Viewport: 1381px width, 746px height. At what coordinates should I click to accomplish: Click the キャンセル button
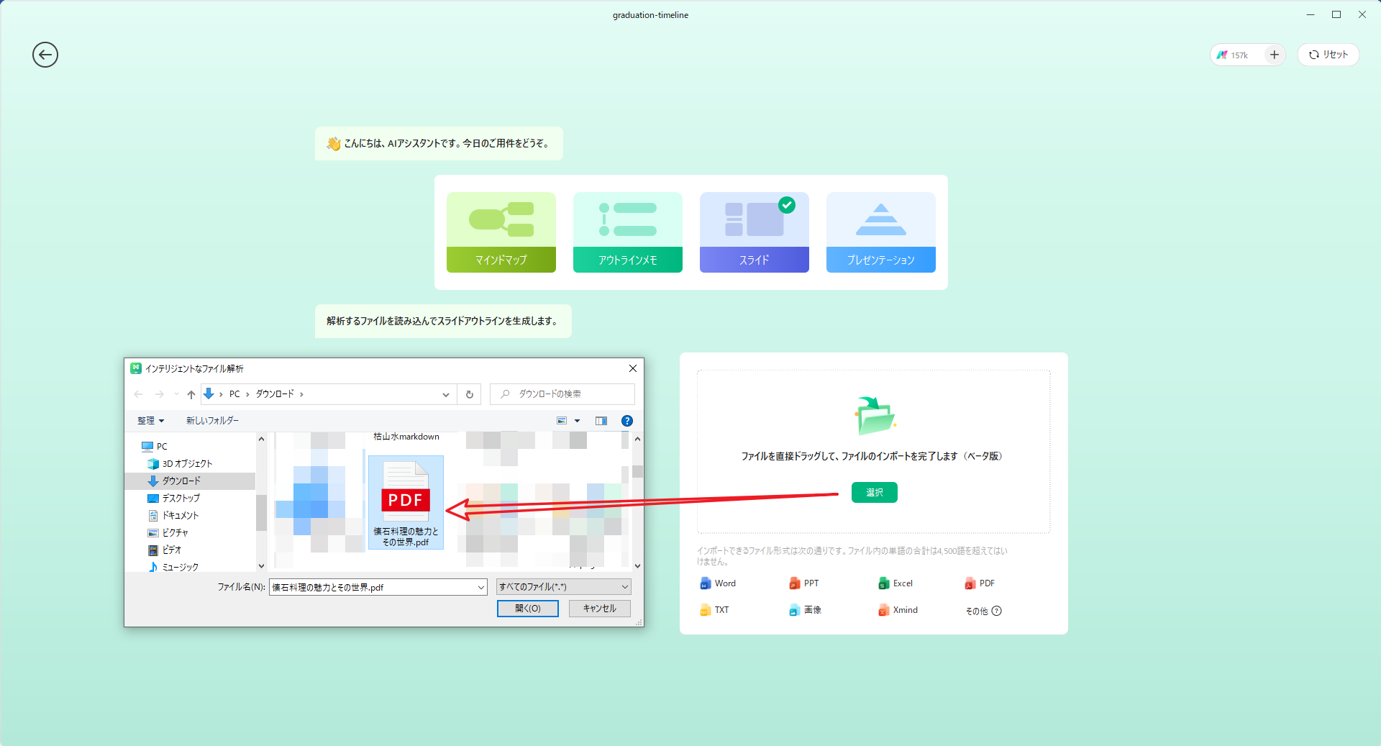[600, 609]
